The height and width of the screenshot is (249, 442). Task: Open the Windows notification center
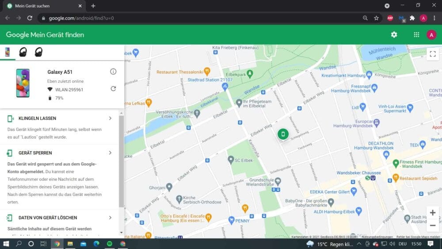point(431,244)
